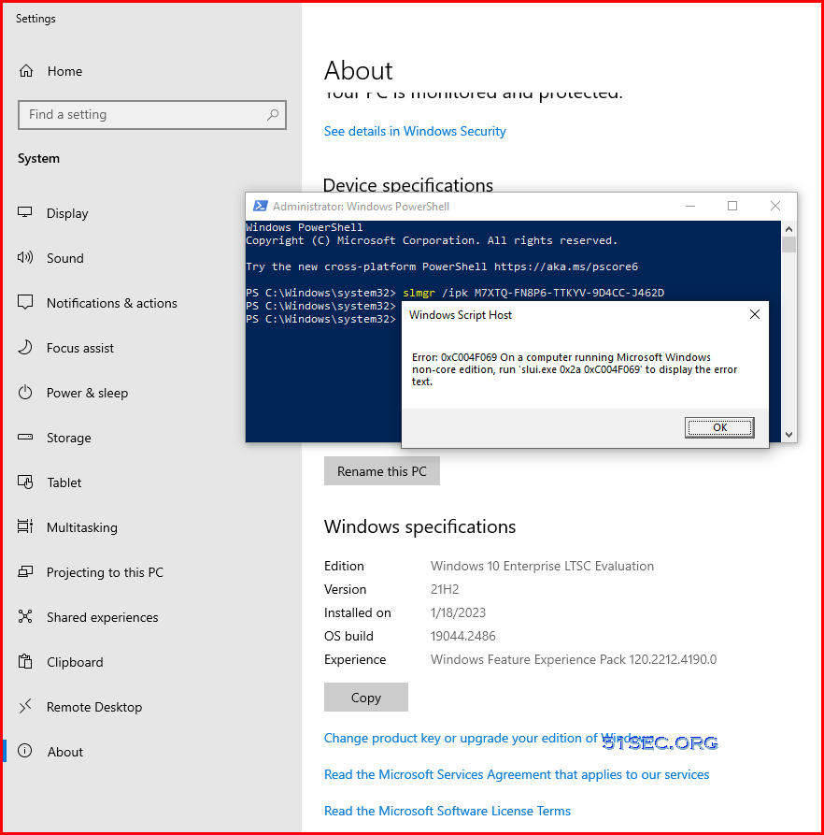Click the Display monitor icon
The width and height of the screenshot is (824, 835).
[25, 212]
